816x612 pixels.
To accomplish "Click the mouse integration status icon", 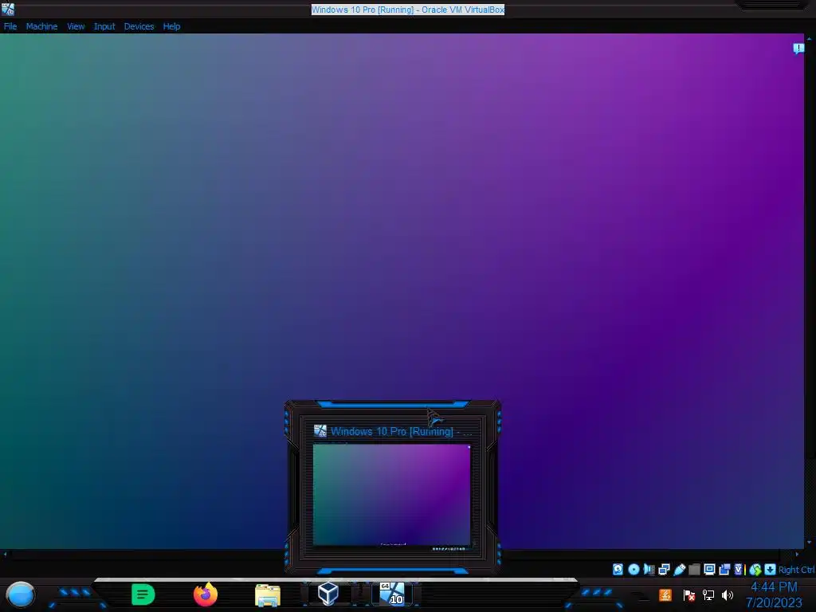I will (755, 570).
